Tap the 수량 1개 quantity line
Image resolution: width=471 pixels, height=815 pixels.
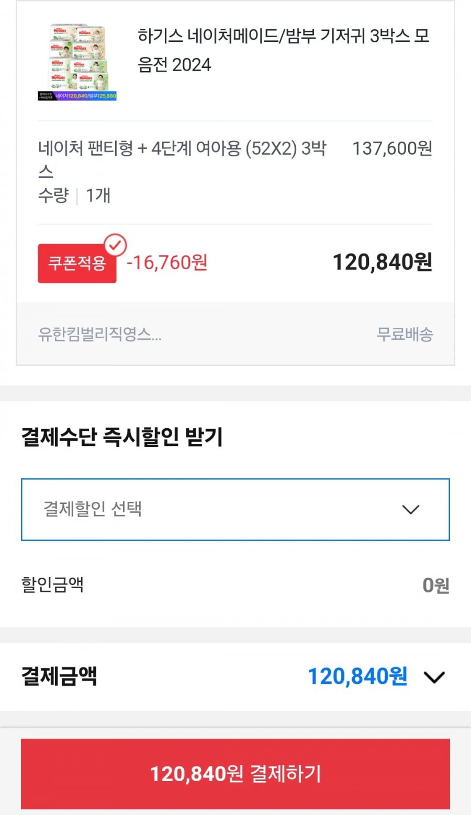[74, 196]
